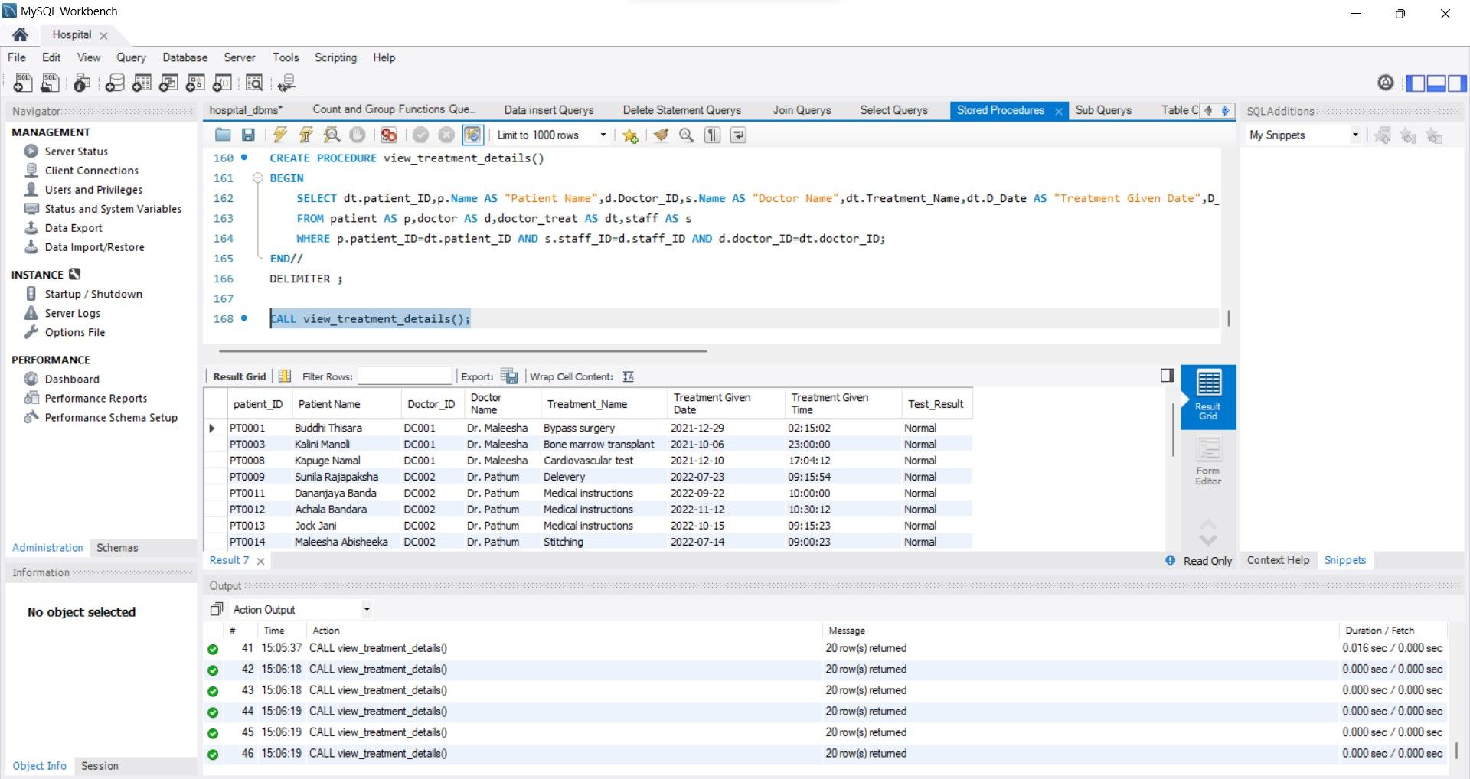Open Data Export
The width and height of the screenshot is (1470, 779).
73,228
